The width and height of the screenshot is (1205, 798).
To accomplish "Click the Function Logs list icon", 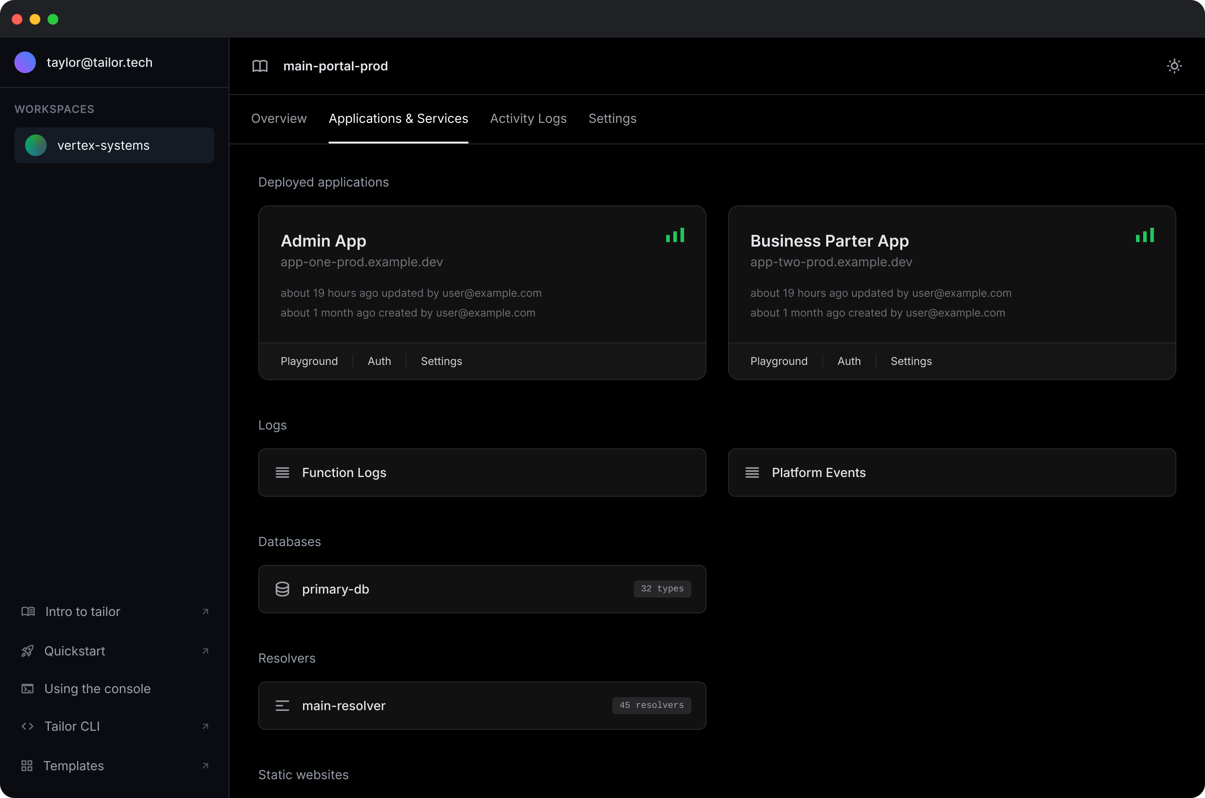I will pos(282,472).
